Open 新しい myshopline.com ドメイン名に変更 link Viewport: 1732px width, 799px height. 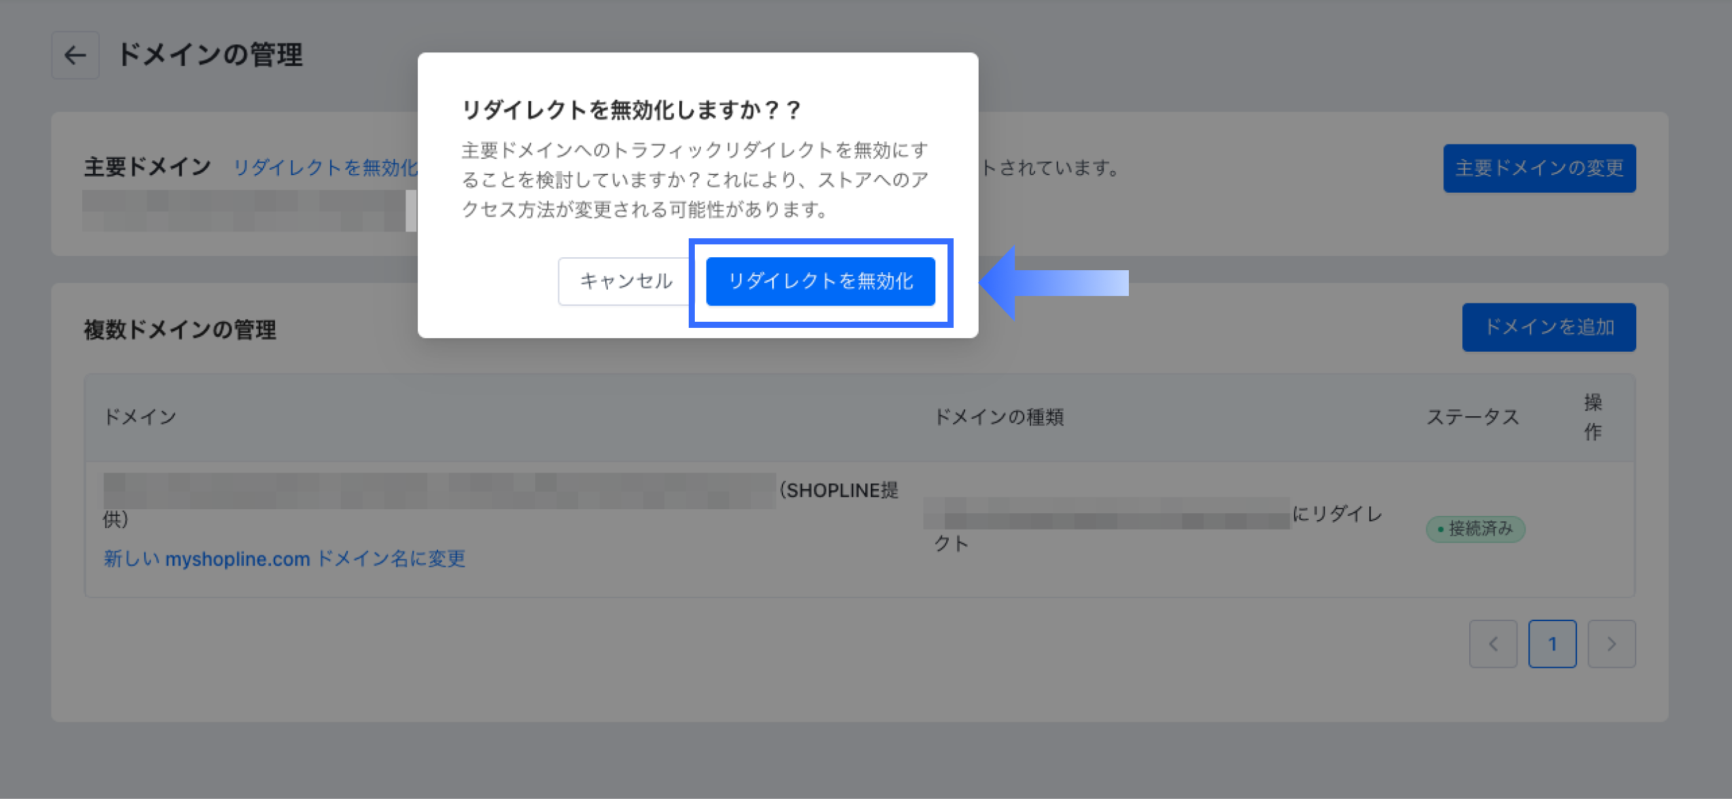click(284, 558)
